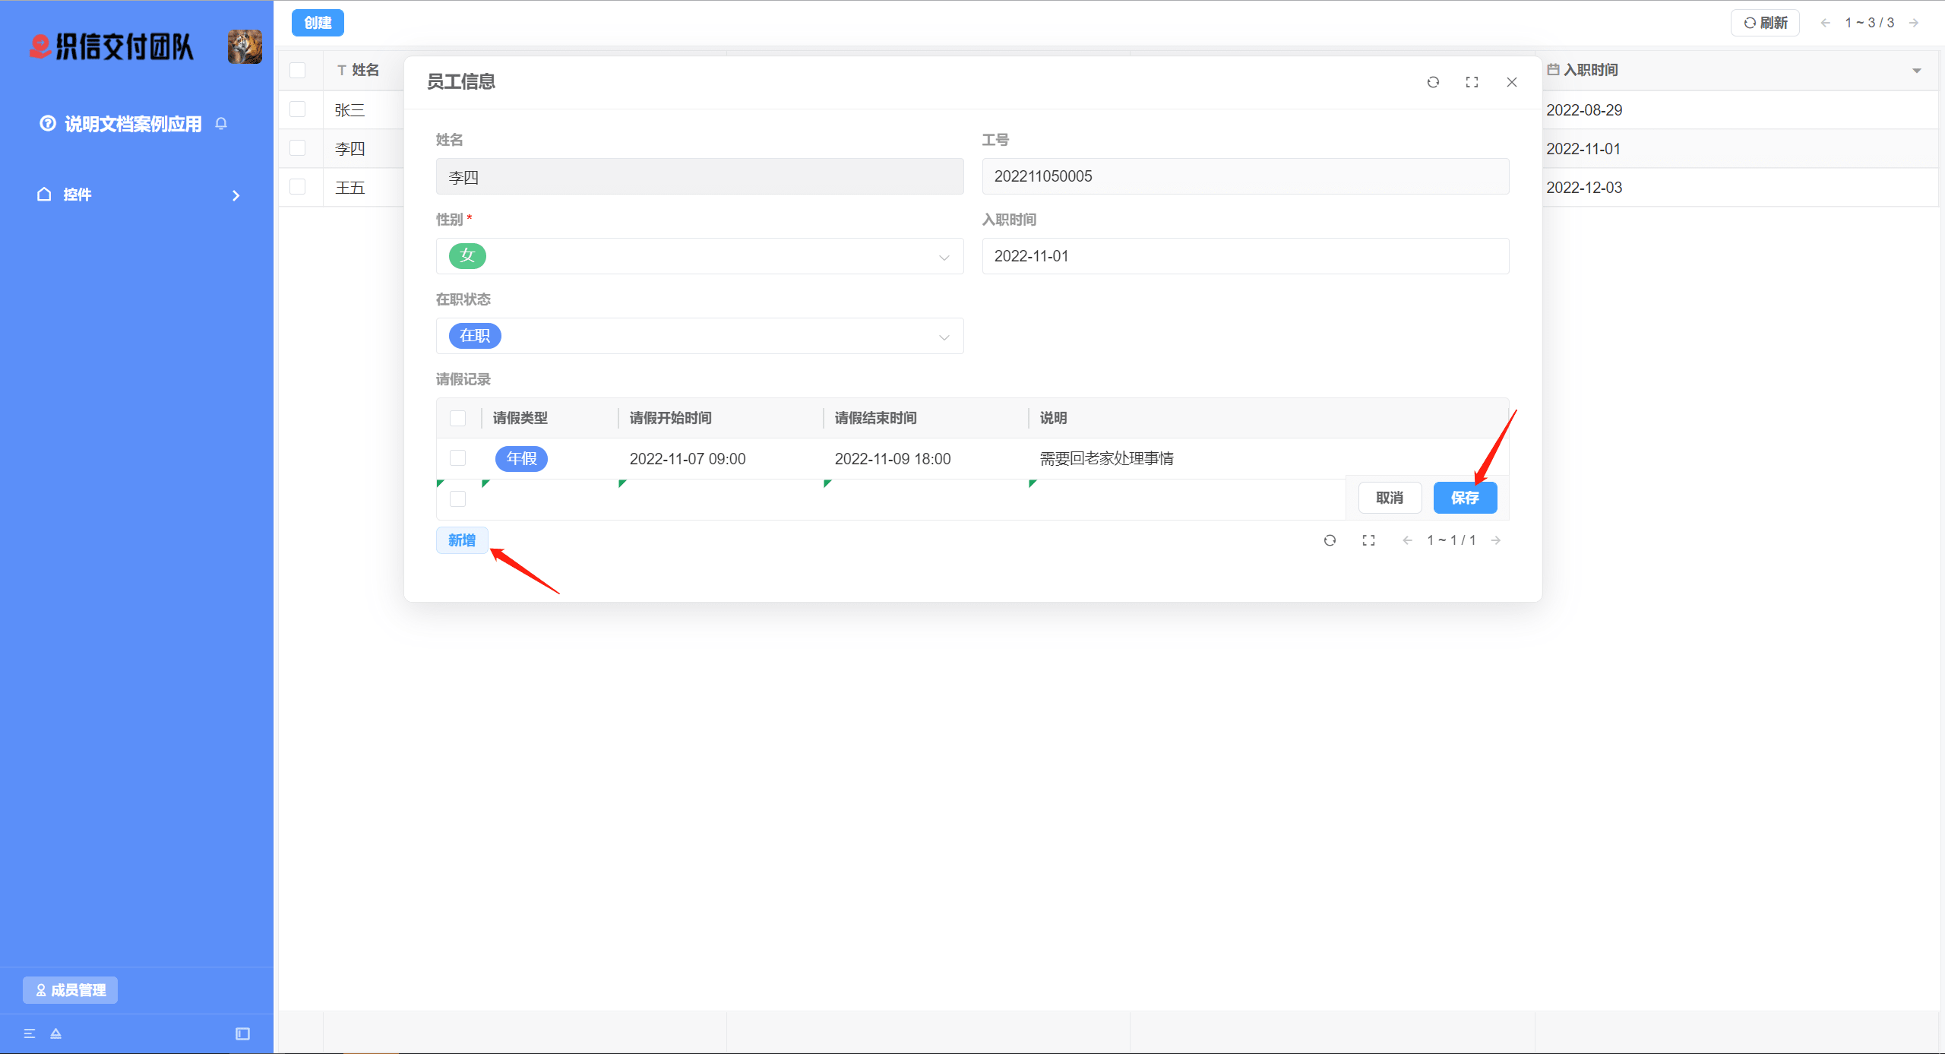Screen dimensions: 1945x1054
Task: Click the sidebar layout icon at bottom
Action: pyautogui.click(x=243, y=1033)
